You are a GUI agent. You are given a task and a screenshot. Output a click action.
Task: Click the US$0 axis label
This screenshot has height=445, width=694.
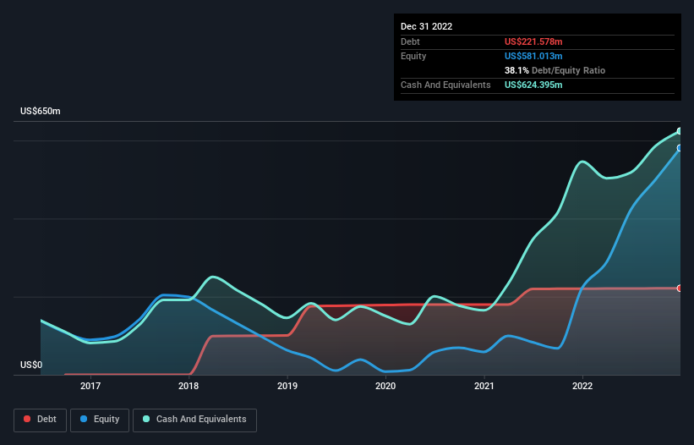31,365
